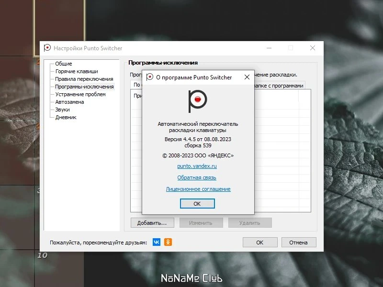Screen dimensions: 383x287
Task: Open Автозамена settings section
Action: (69, 102)
